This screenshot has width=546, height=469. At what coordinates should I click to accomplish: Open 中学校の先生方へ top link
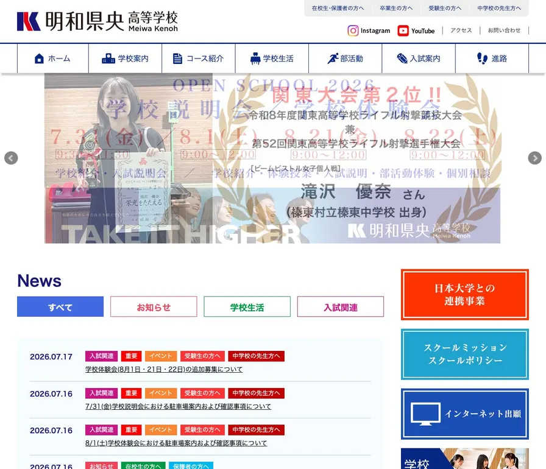coord(499,8)
